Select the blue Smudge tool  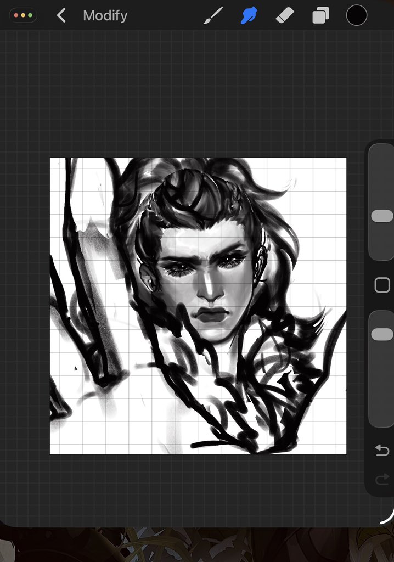click(x=249, y=15)
